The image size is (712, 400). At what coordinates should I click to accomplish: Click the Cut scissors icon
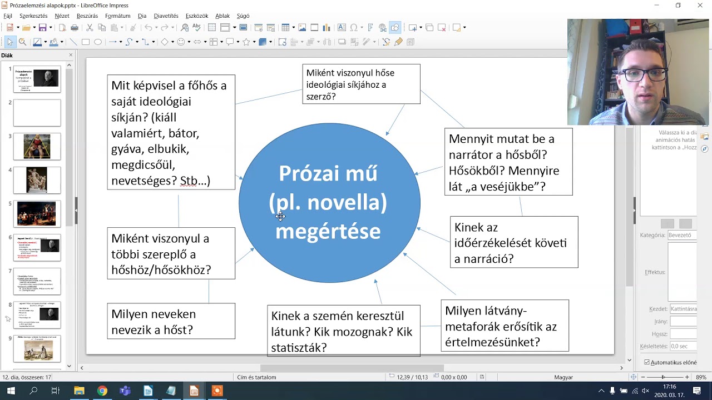90,28
